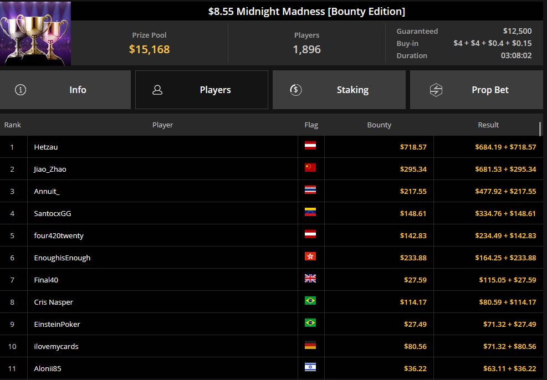Click the Flag column header

[311, 125]
